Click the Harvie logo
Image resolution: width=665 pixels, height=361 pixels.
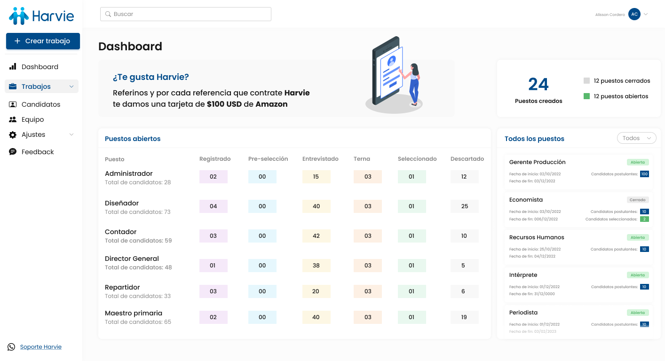coord(40,16)
